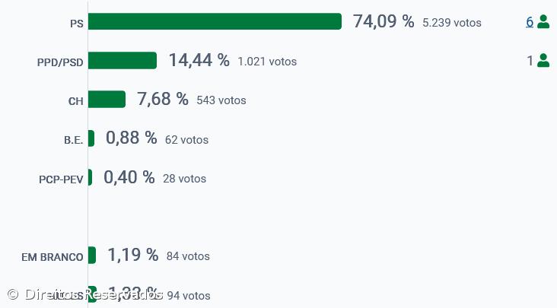This screenshot has height=308, width=557.
Task: Click the 5.239 votos count
Action: pos(452,23)
